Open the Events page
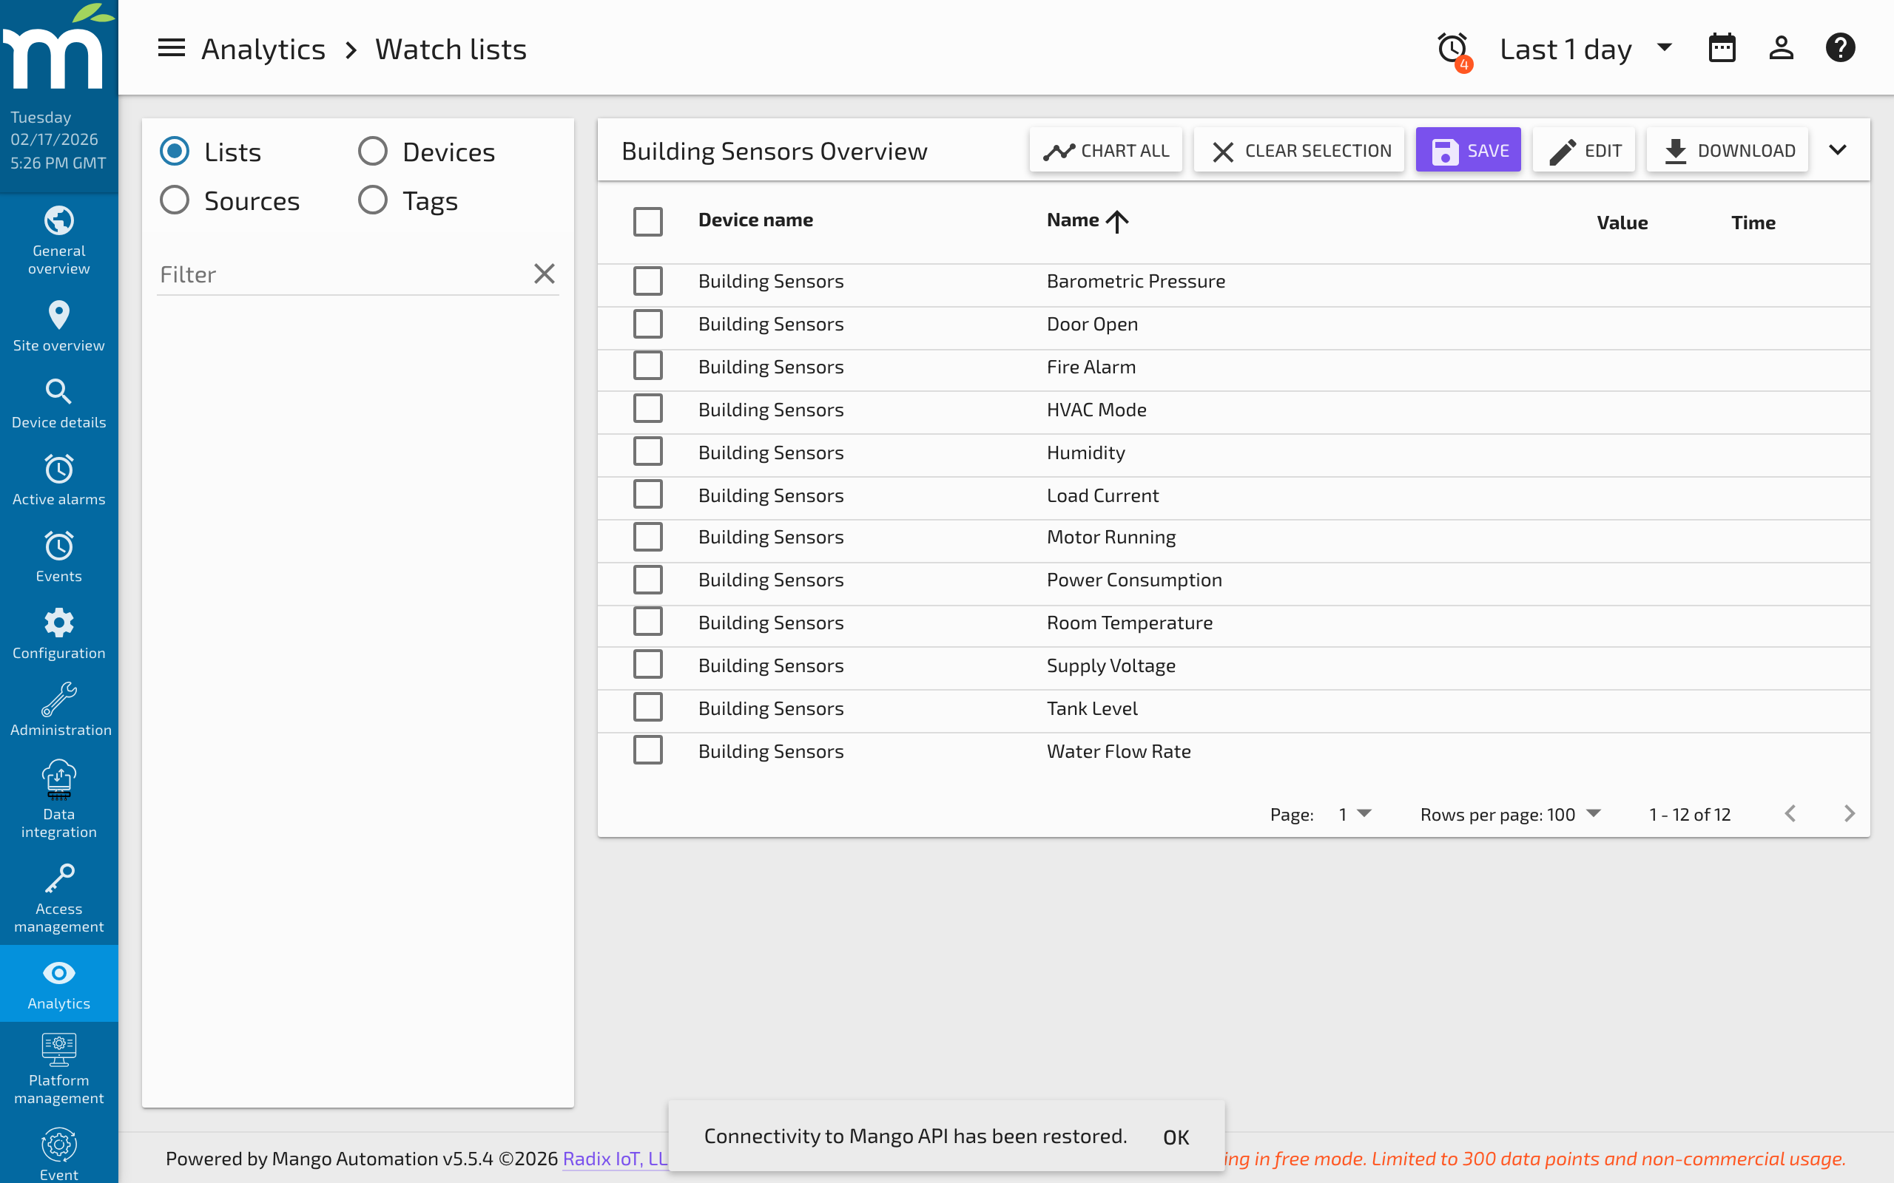The height and width of the screenshot is (1183, 1894). click(x=58, y=555)
